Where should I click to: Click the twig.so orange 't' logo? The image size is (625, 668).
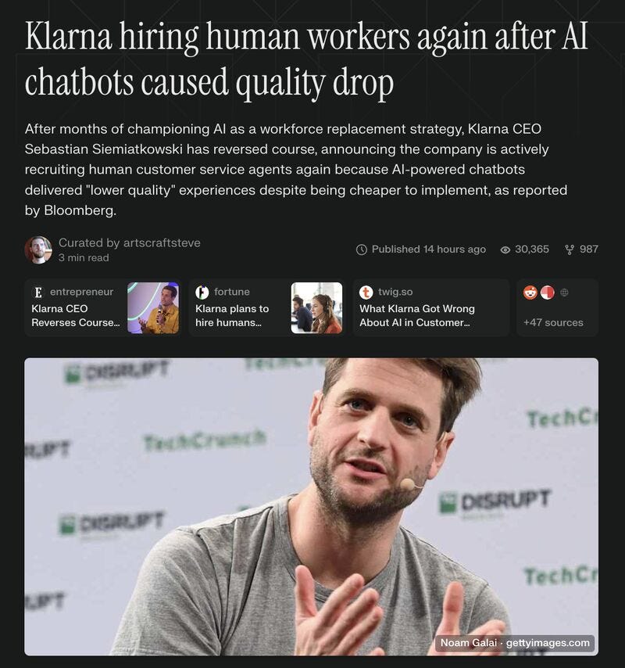coord(366,293)
